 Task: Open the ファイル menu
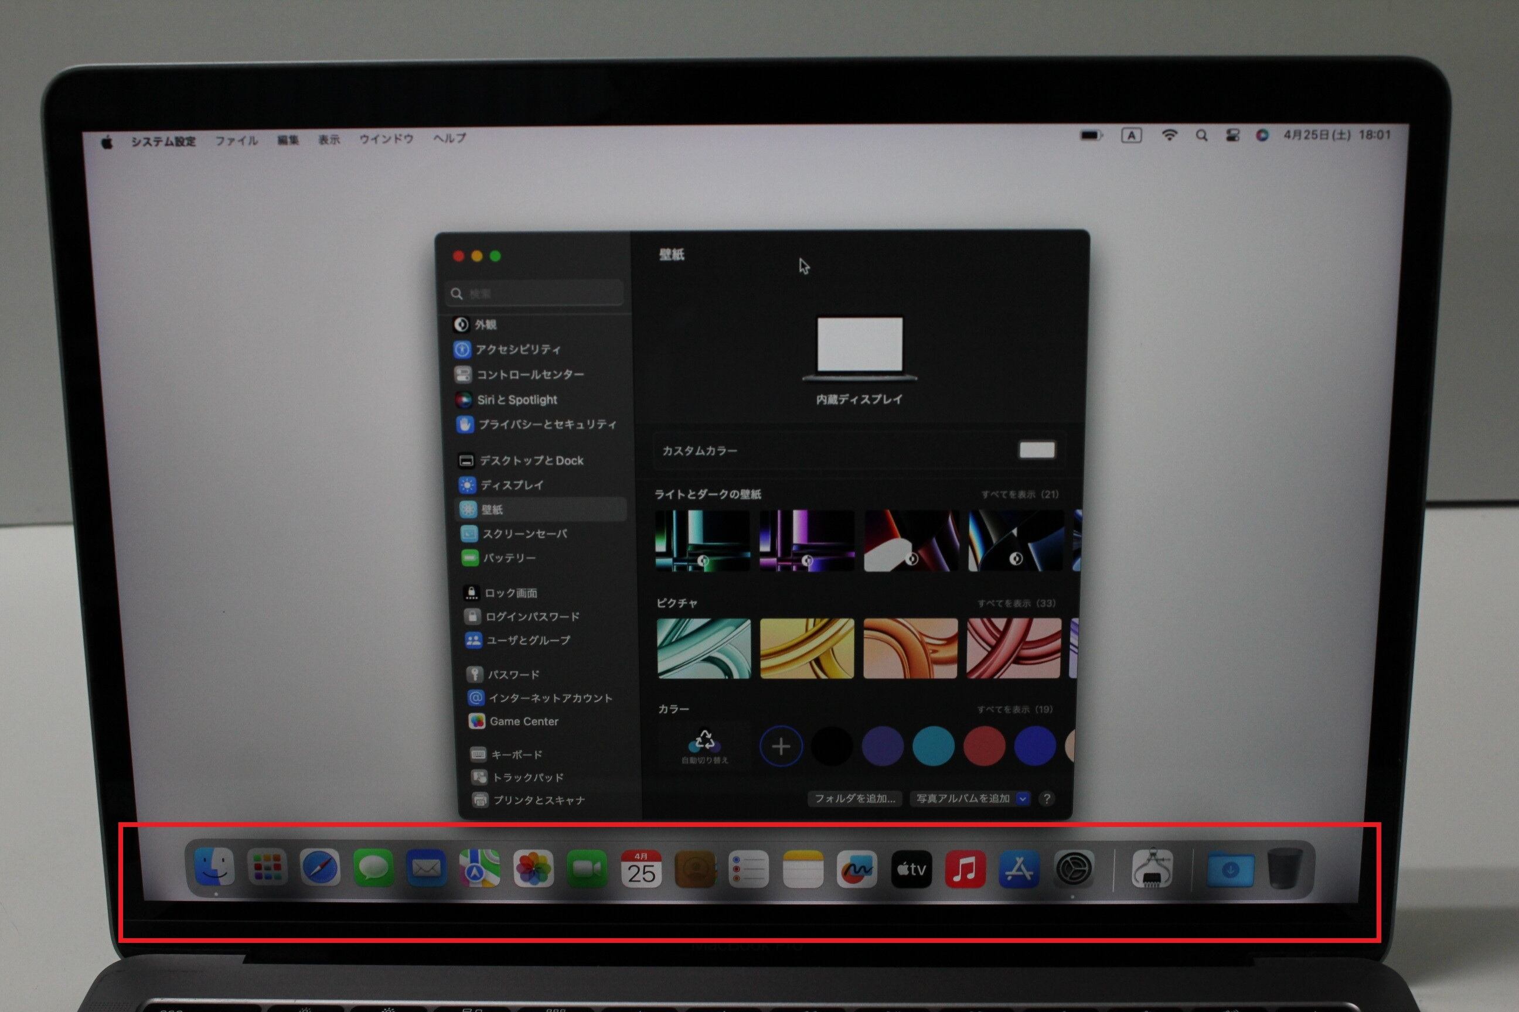pos(236,141)
